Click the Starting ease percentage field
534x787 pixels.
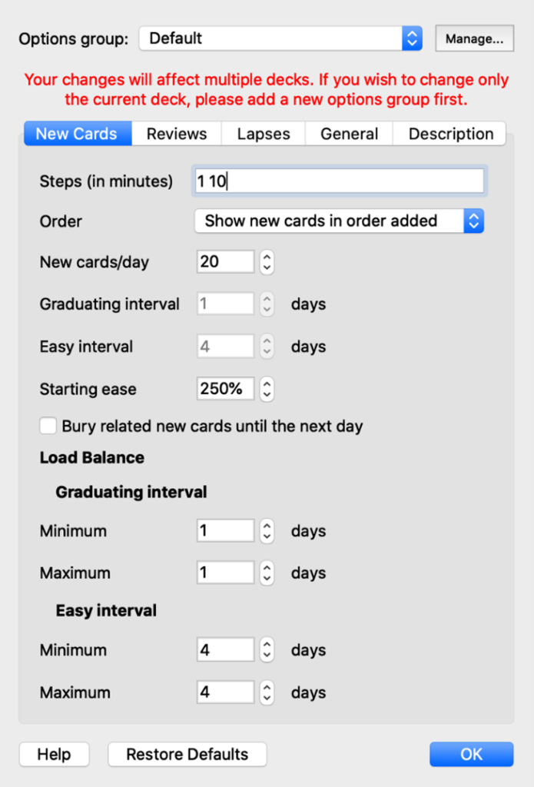pos(224,389)
